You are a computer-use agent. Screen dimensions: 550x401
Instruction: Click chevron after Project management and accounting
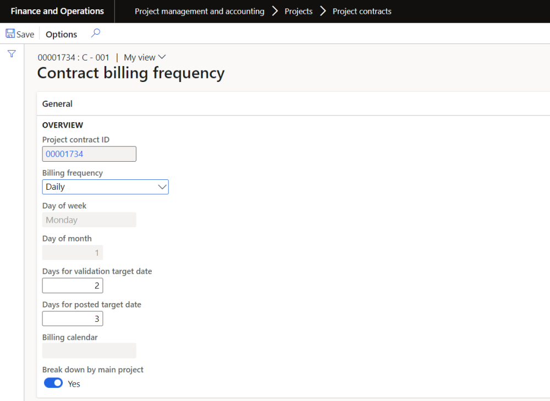[x=275, y=11]
